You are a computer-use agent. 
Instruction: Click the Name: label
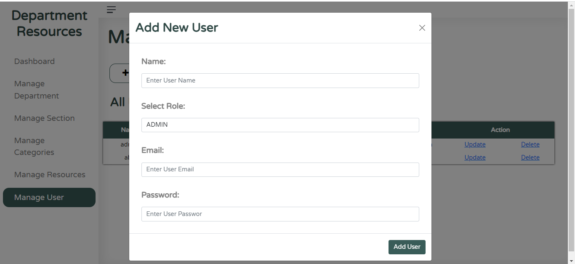click(x=154, y=61)
